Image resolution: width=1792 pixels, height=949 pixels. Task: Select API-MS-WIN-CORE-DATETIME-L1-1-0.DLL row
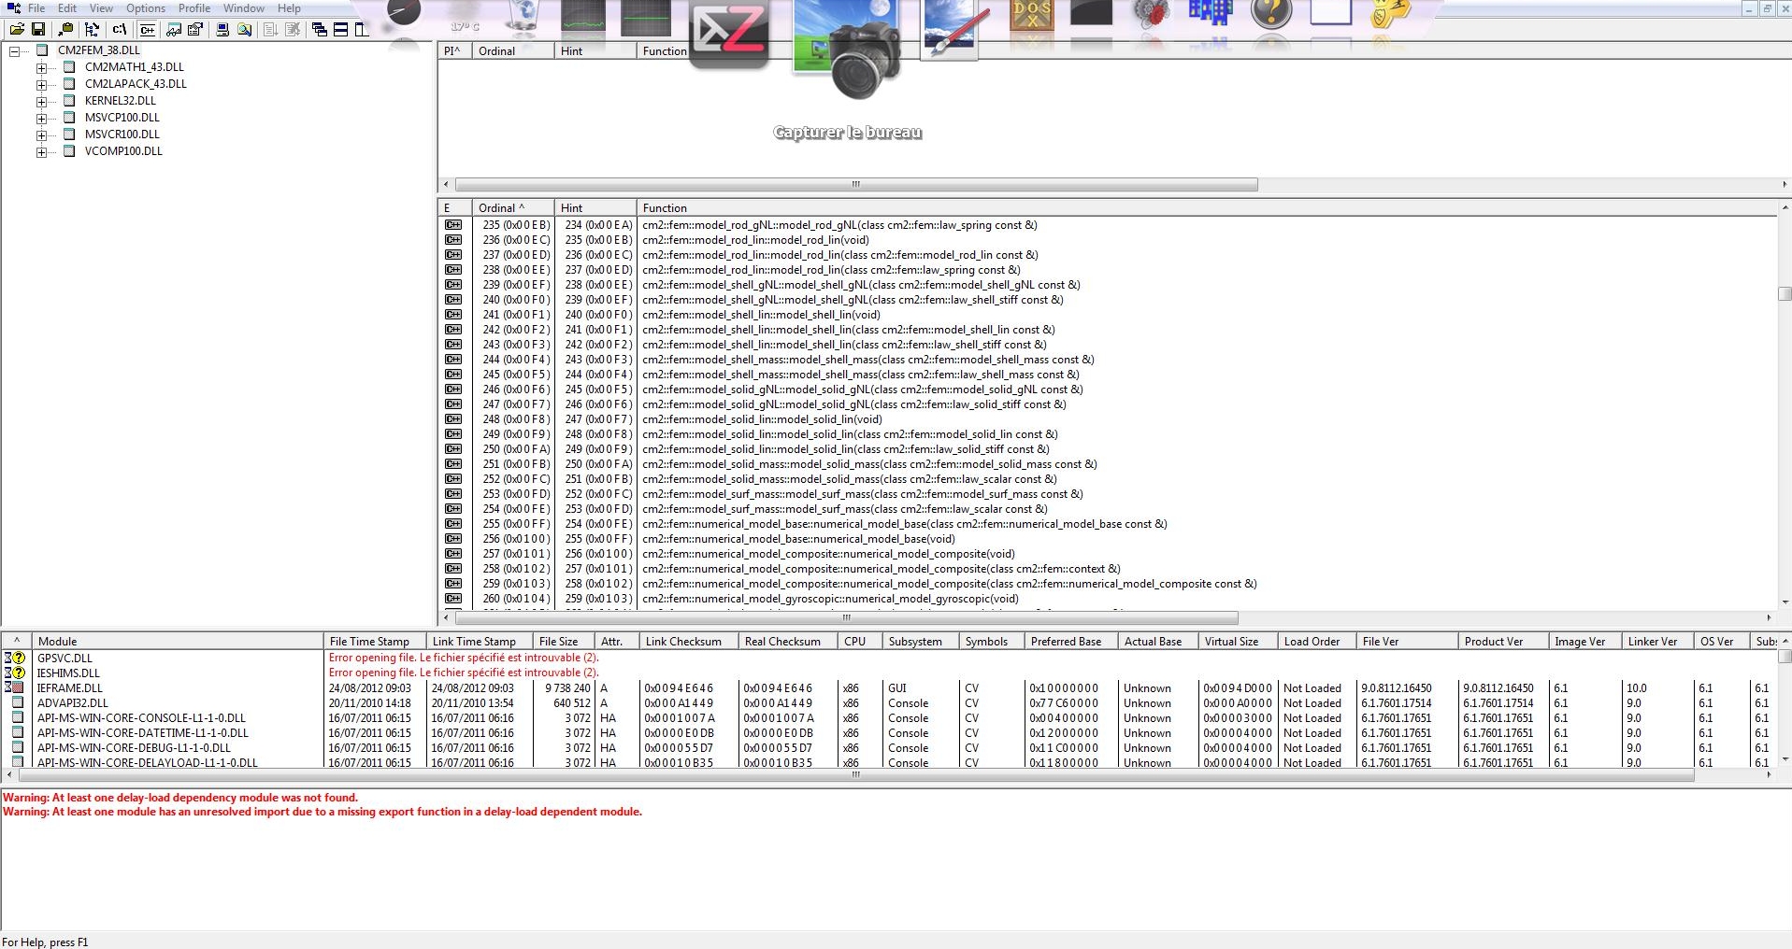[142, 733]
